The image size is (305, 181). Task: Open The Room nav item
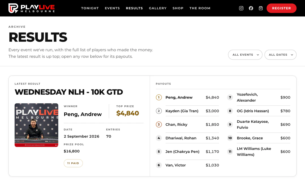[x=200, y=8]
